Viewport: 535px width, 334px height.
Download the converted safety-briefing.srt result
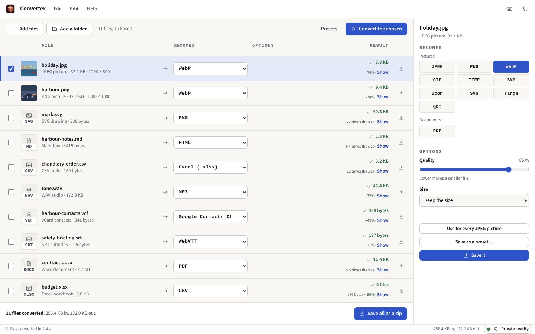(x=401, y=242)
